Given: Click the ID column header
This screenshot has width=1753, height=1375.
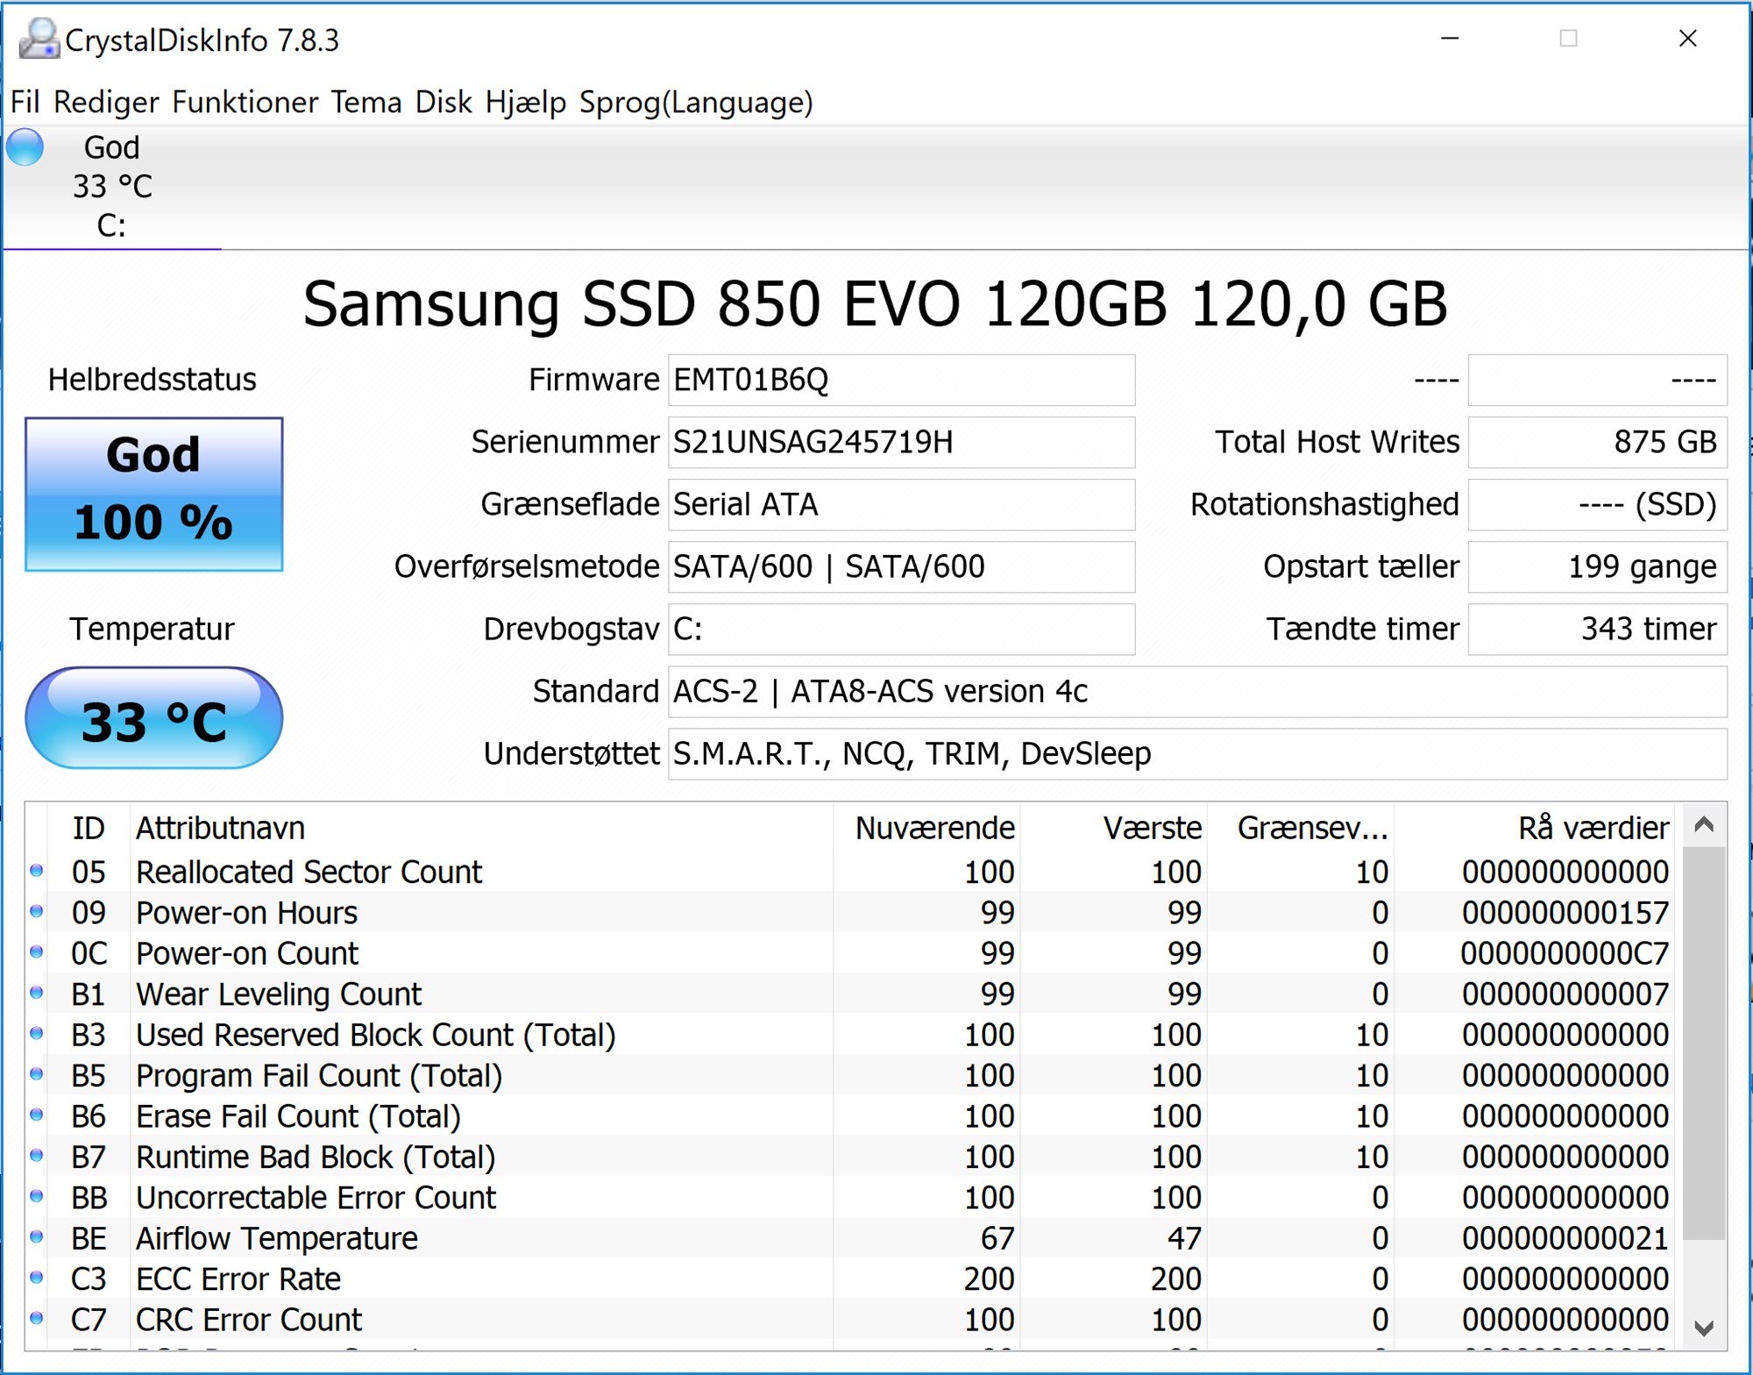Looking at the screenshot, I should (89, 828).
